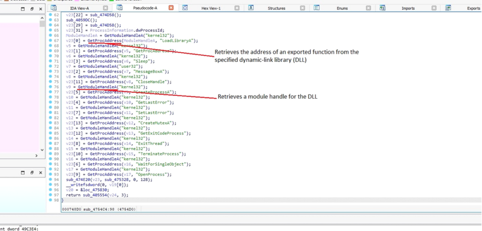Float the left panel with the restore icon
The height and width of the screenshot is (231, 482).
point(32,8)
